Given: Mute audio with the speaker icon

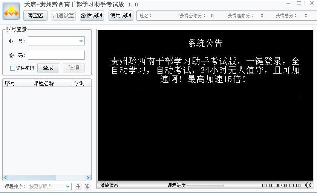Looking at the screenshot, I should [x=308, y=185].
